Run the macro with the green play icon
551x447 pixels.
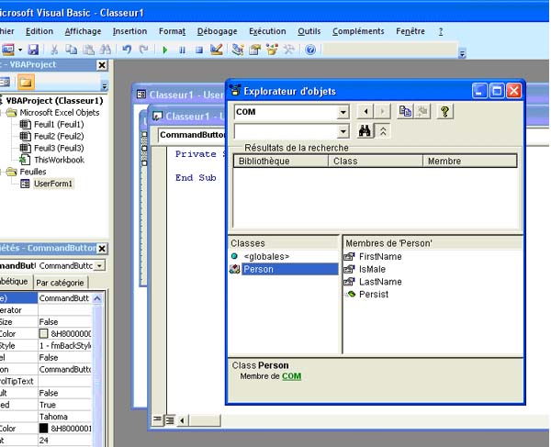pyautogui.click(x=164, y=50)
